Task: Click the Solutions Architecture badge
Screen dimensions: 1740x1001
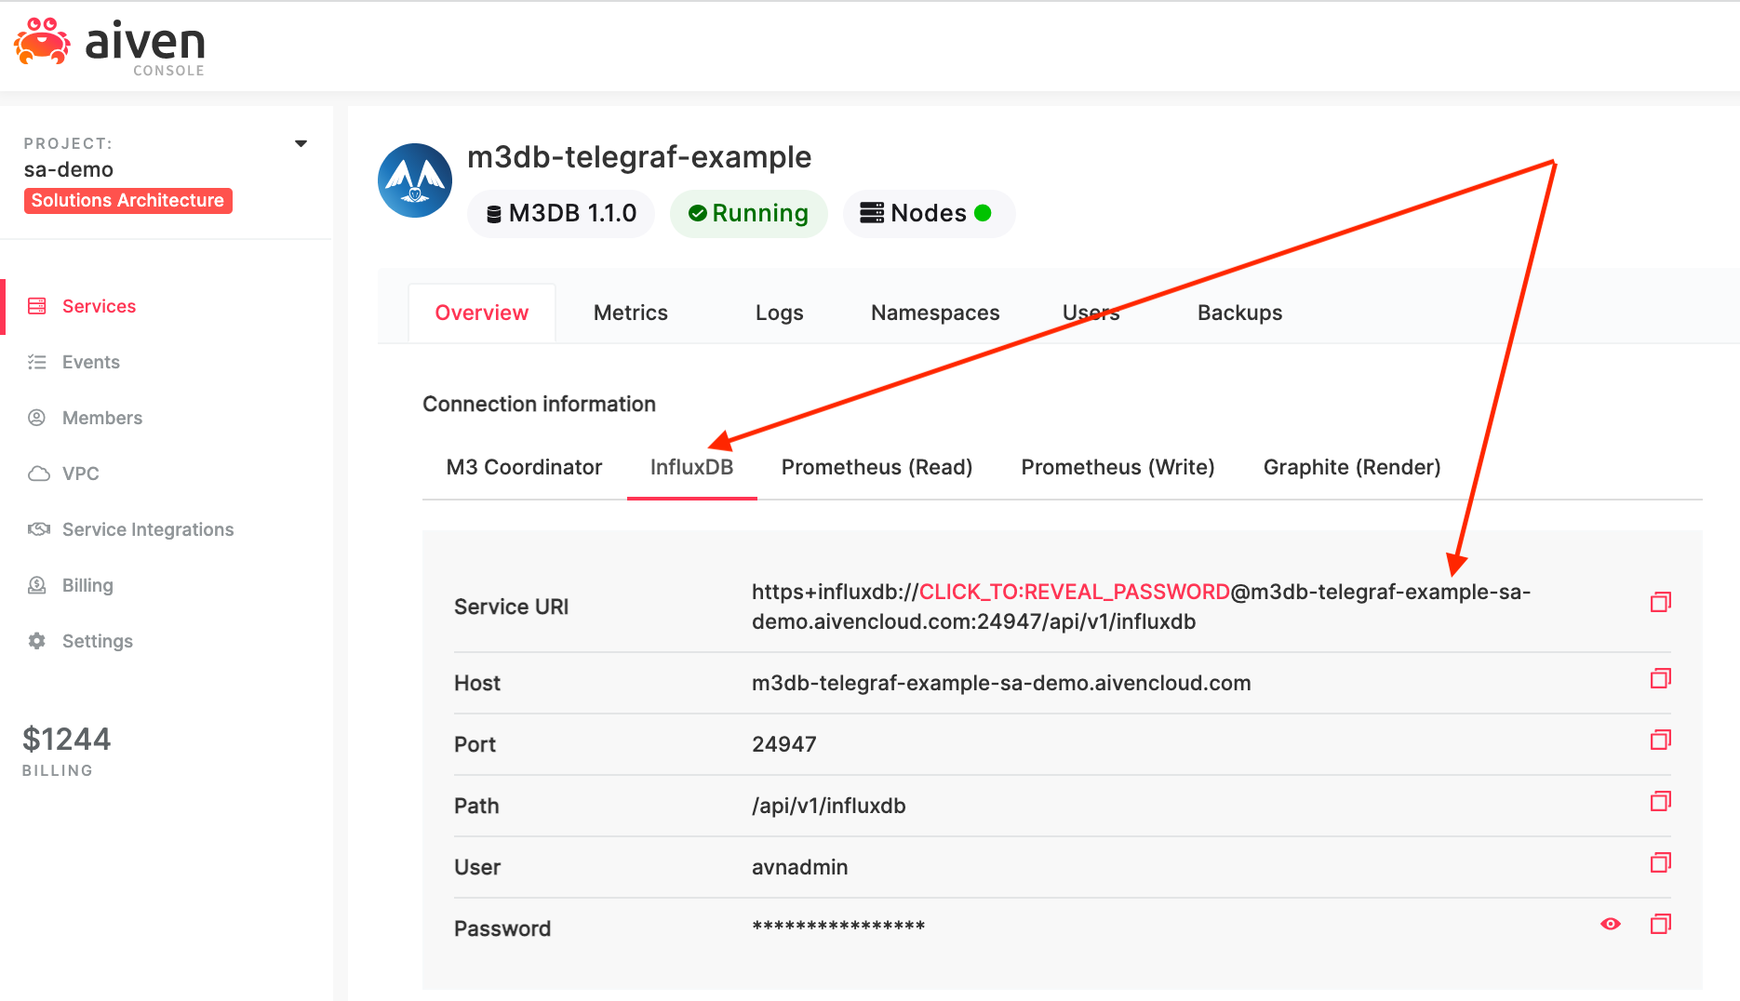Action: tap(127, 200)
